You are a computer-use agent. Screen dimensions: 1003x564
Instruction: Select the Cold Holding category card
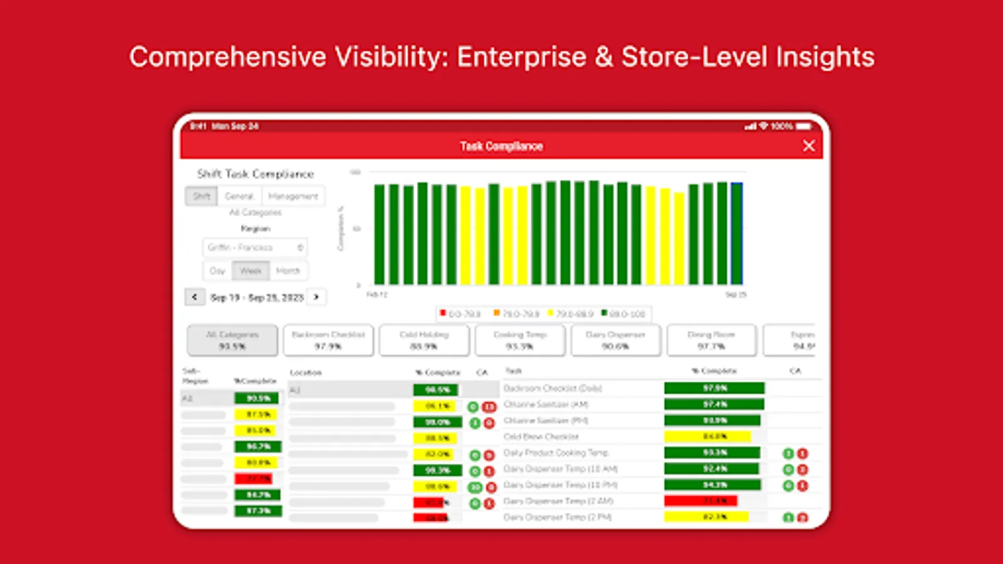[x=424, y=340]
